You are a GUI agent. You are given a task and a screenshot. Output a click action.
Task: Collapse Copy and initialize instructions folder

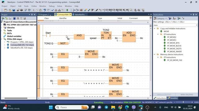(155, 29)
